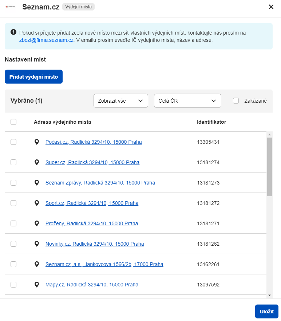The width and height of the screenshot is (281, 321).
Task: Check the Seznam.cz, a.s. row checkbox
Action: (x=13, y=264)
